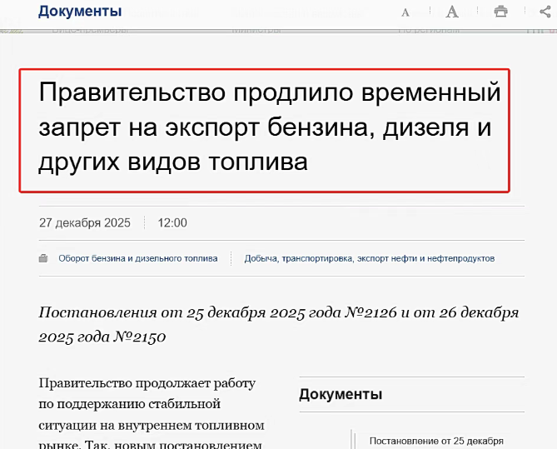This screenshot has width=557, height=449.
Task: Open tag 'Добыча, транспортировка, экспорт нефти'
Action: 369,258
